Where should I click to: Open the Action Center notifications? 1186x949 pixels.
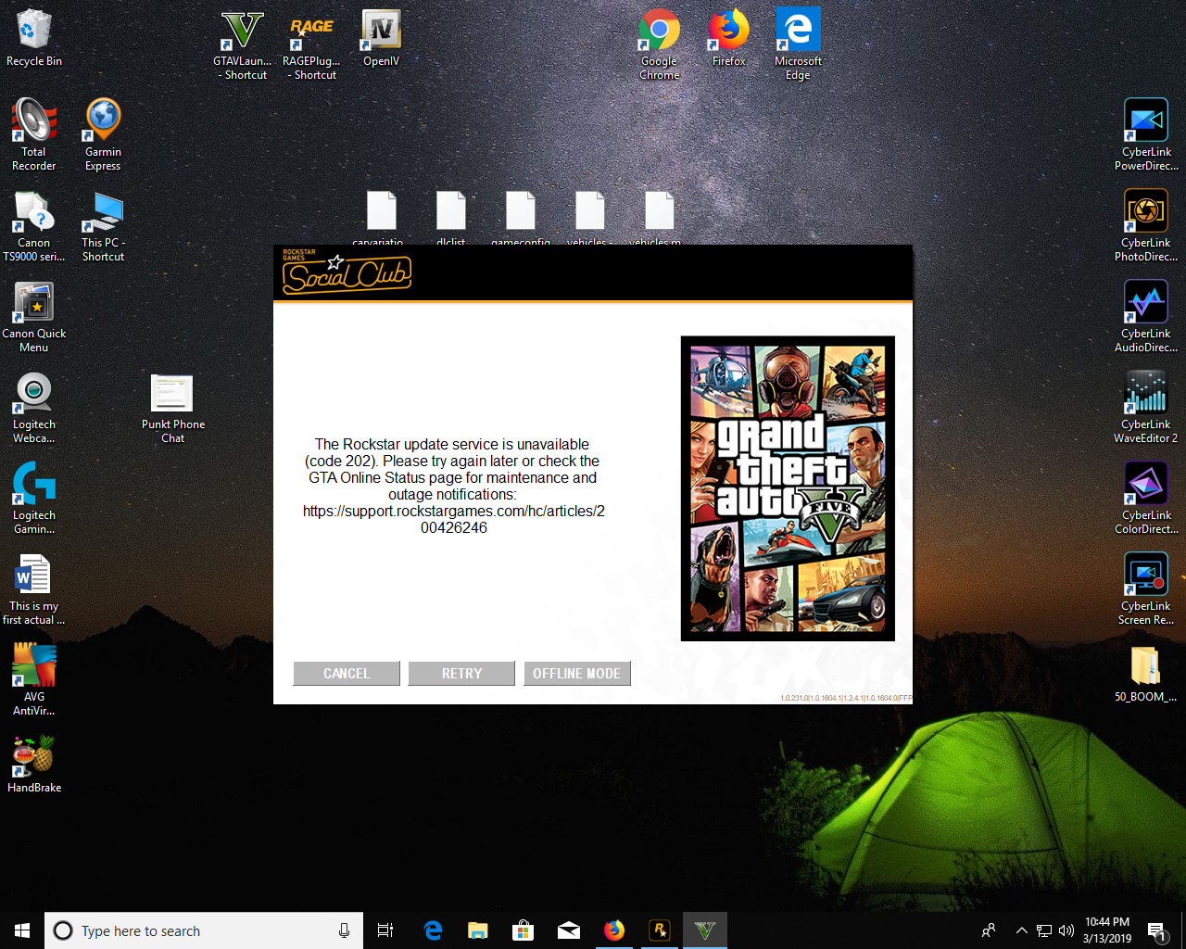(x=1156, y=930)
